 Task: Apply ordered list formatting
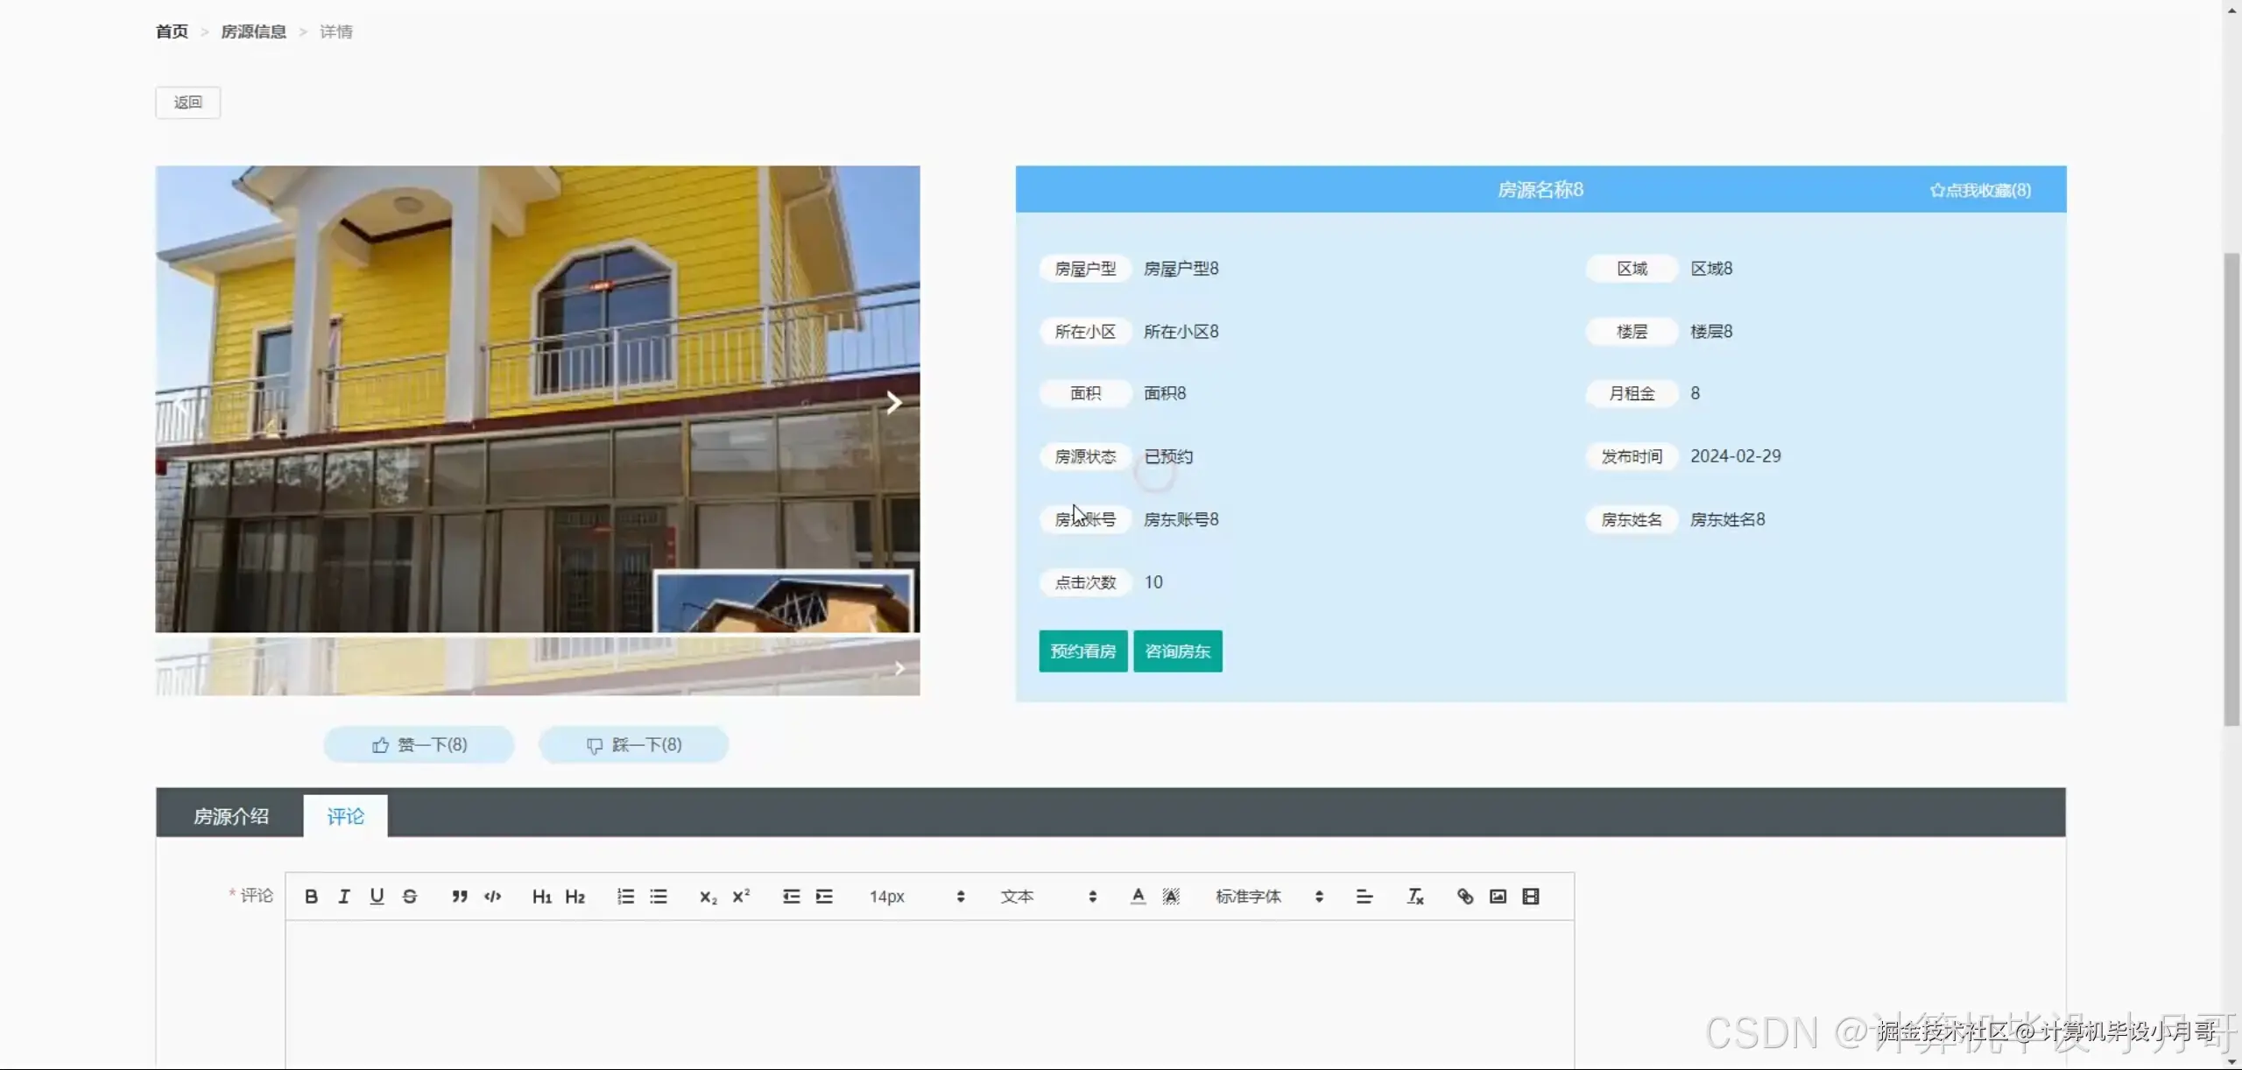pyautogui.click(x=625, y=896)
